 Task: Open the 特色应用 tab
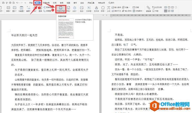pyautogui.click(x=101, y=3)
